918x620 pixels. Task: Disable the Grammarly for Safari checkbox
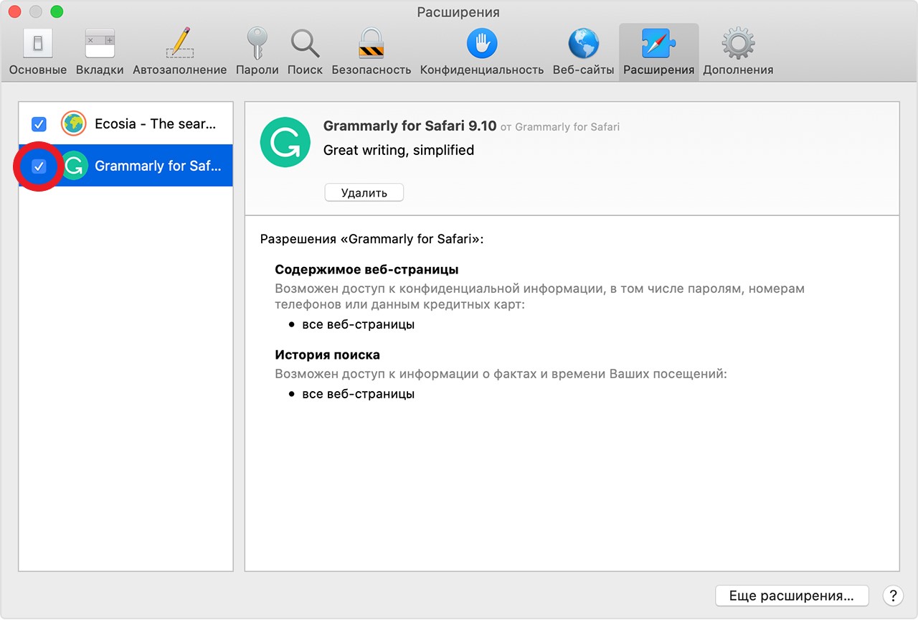39,166
